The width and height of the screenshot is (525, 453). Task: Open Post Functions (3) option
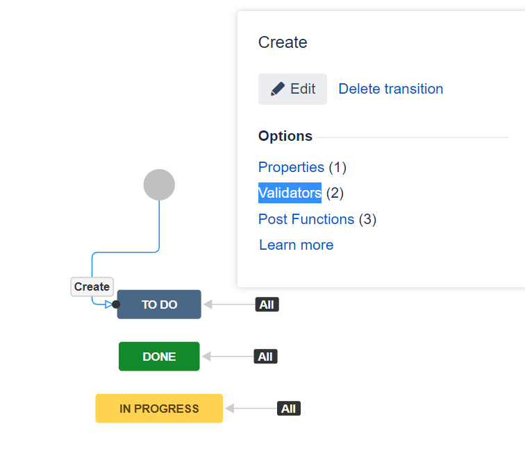point(317,219)
